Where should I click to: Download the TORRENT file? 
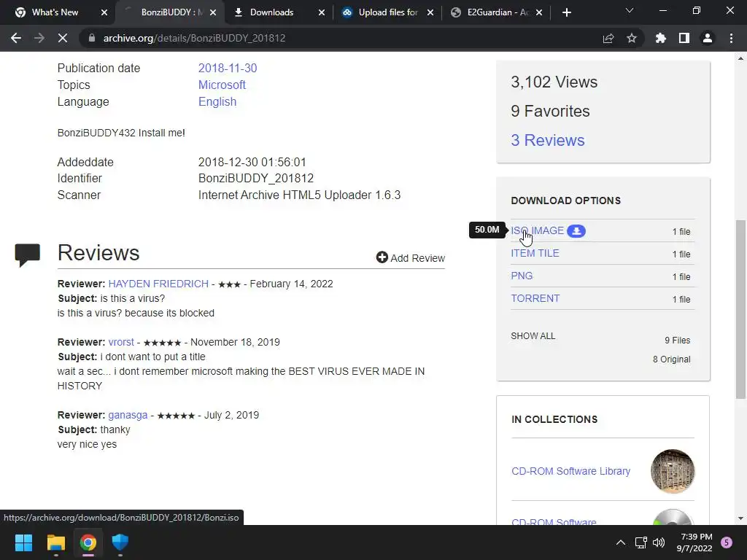[x=535, y=298]
